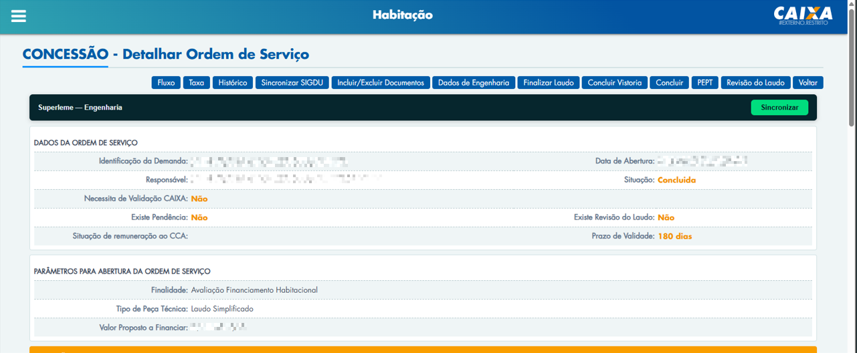Click the CAIXA logo
857x353 pixels.
[803, 15]
